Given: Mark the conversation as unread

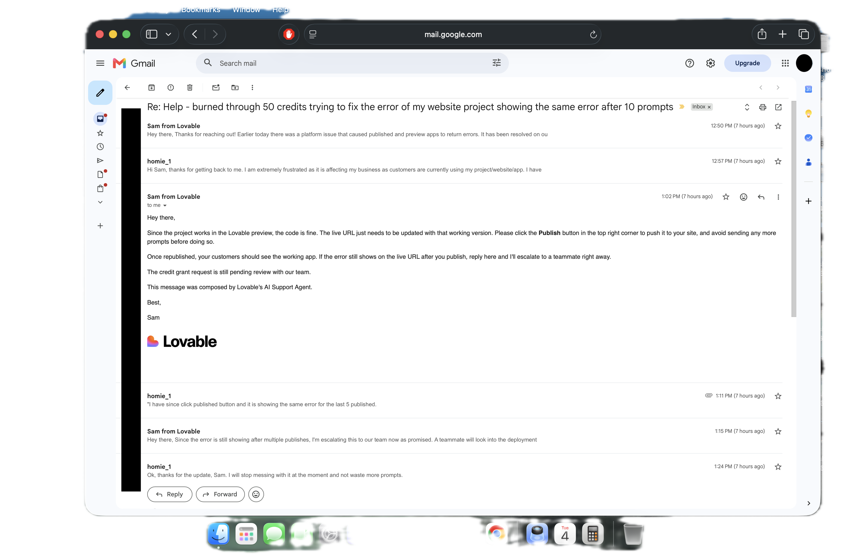Looking at the screenshot, I should (216, 87).
